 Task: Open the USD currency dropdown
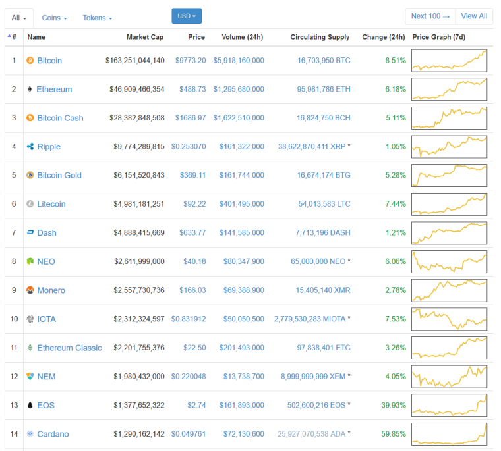click(x=187, y=16)
